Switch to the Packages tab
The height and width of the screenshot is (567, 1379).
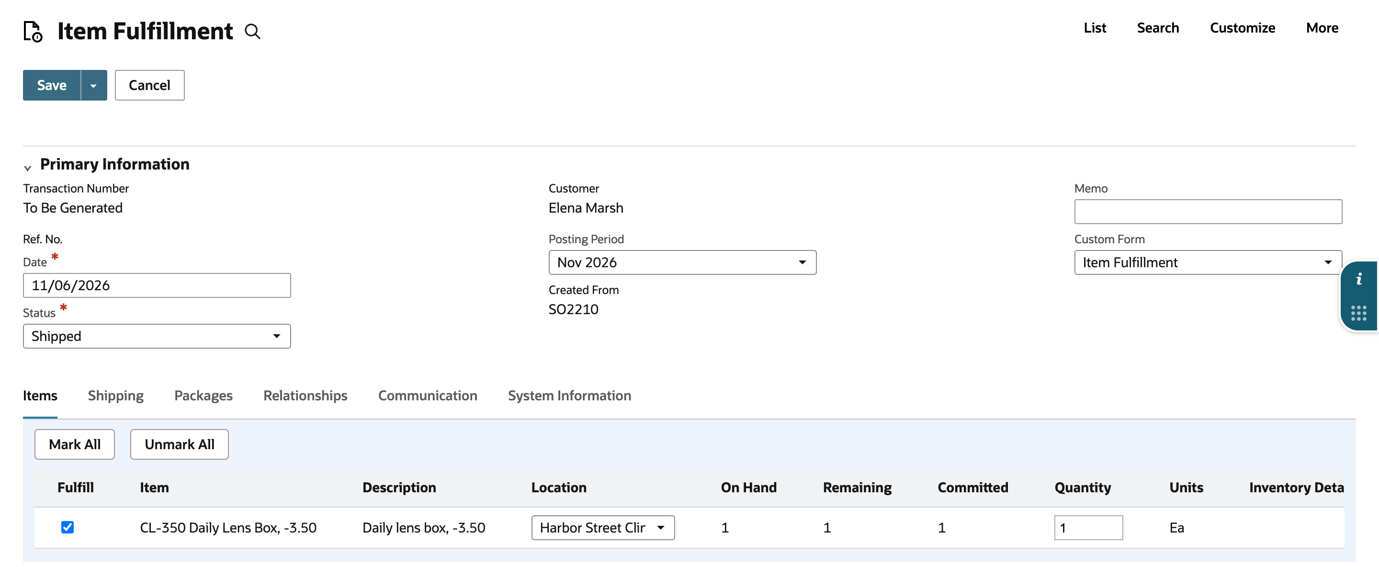coord(203,396)
